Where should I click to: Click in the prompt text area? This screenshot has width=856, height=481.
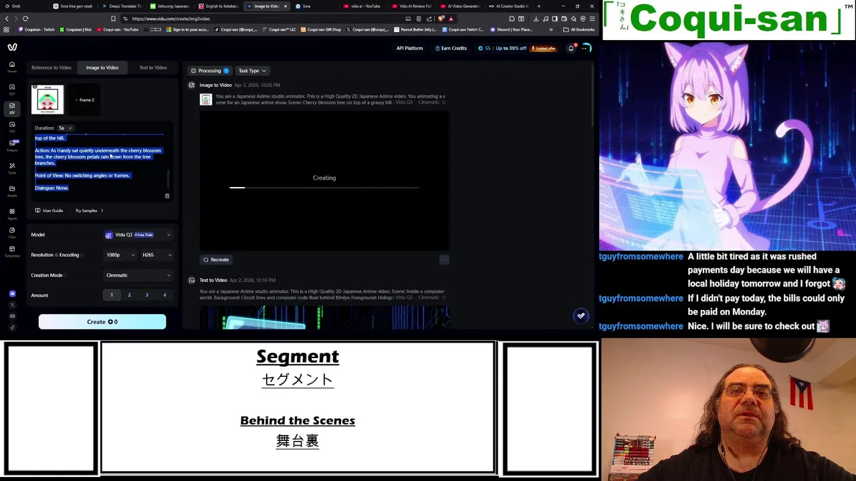tap(99, 162)
